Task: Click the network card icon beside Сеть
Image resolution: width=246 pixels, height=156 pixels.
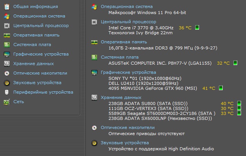Action: click(7, 102)
